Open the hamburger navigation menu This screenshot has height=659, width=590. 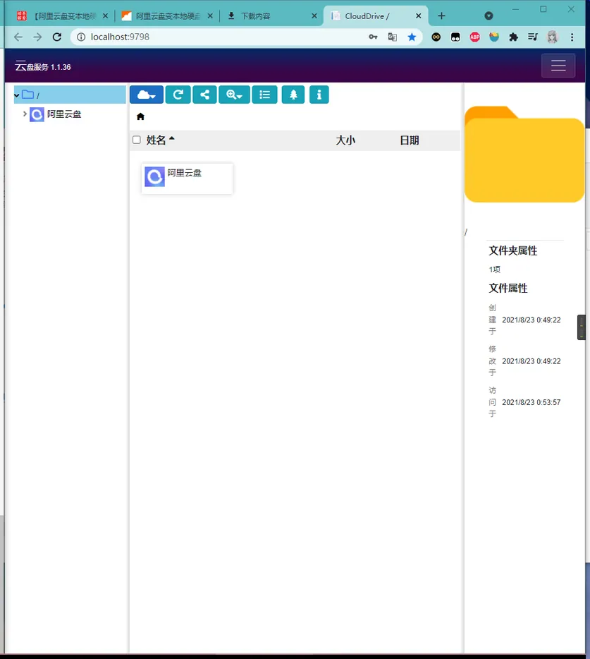click(558, 66)
